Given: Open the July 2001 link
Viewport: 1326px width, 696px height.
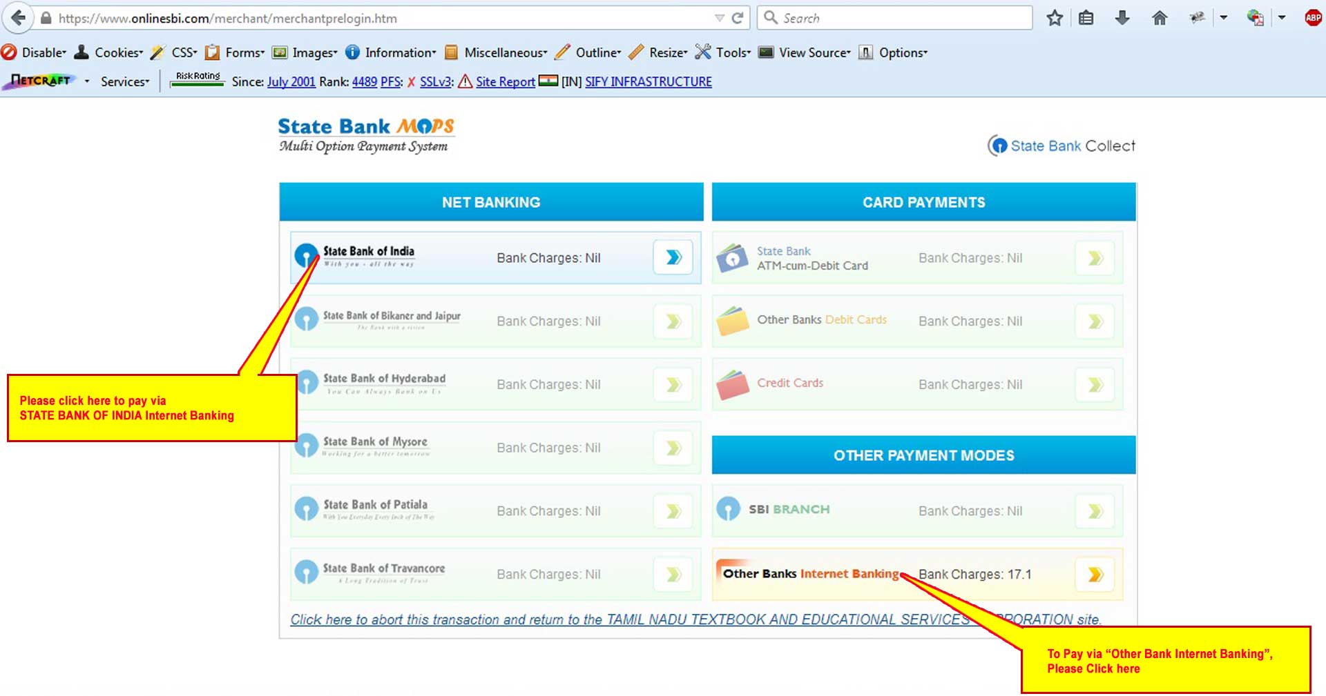Looking at the screenshot, I should click(291, 81).
